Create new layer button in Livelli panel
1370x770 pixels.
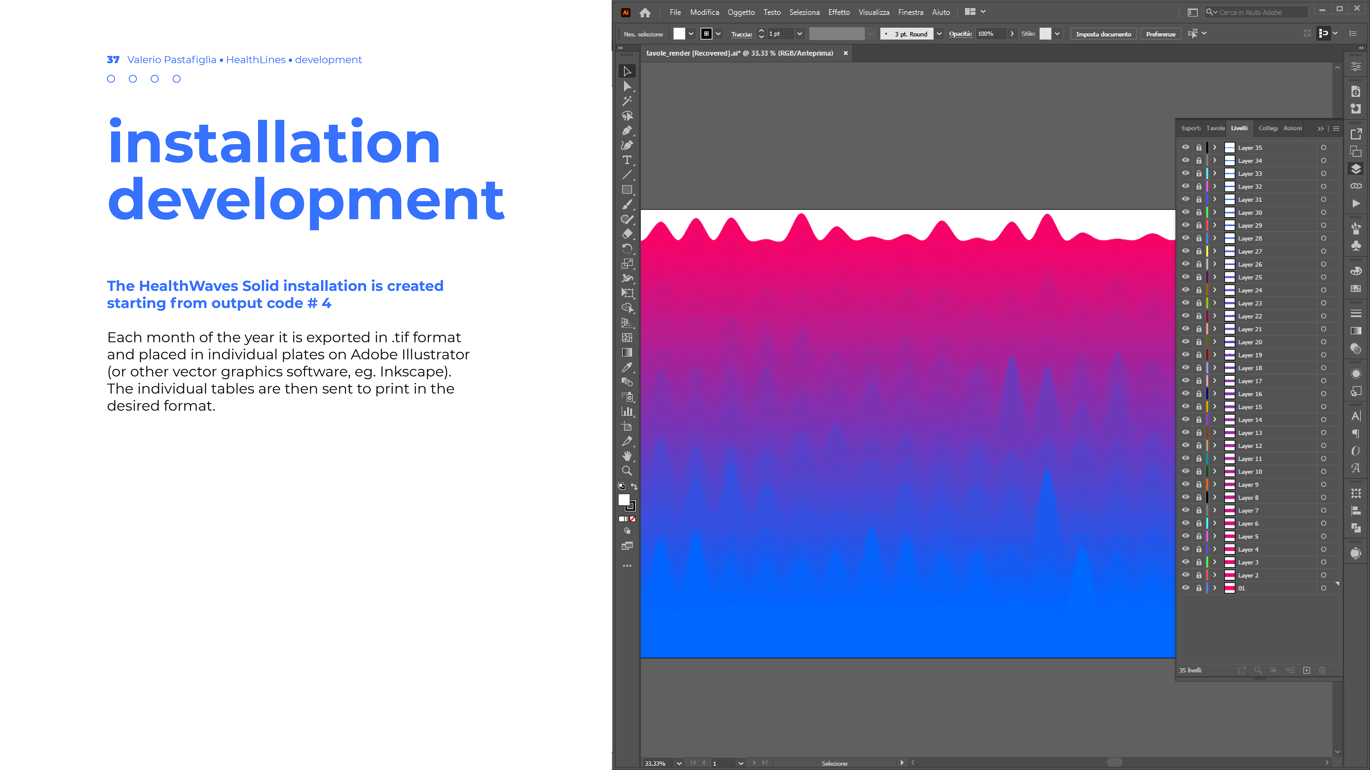1307,670
